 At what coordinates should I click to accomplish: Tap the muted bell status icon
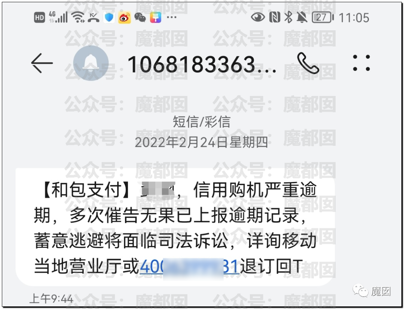302,18
